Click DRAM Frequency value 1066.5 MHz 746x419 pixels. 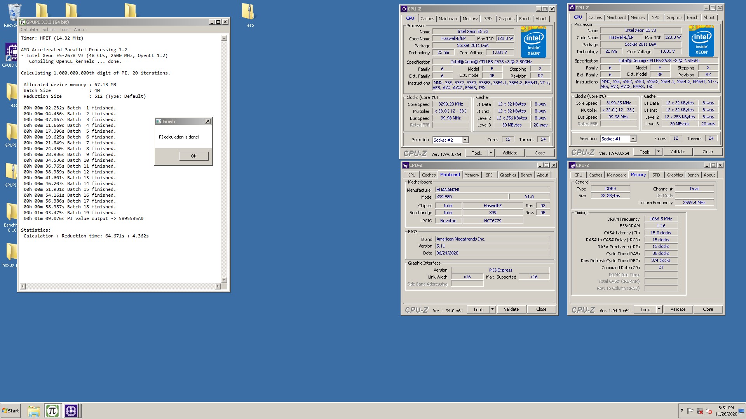(x=661, y=219)
